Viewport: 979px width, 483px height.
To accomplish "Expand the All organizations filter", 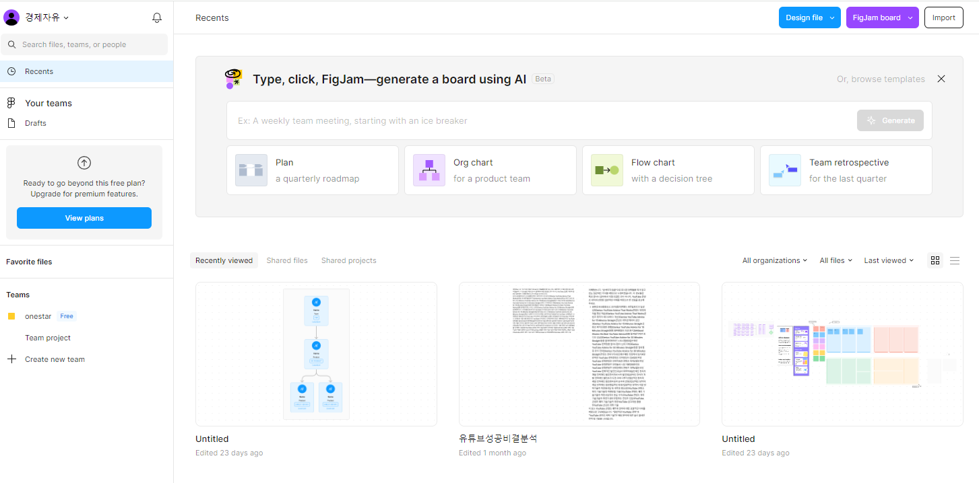I will [775, 260].
